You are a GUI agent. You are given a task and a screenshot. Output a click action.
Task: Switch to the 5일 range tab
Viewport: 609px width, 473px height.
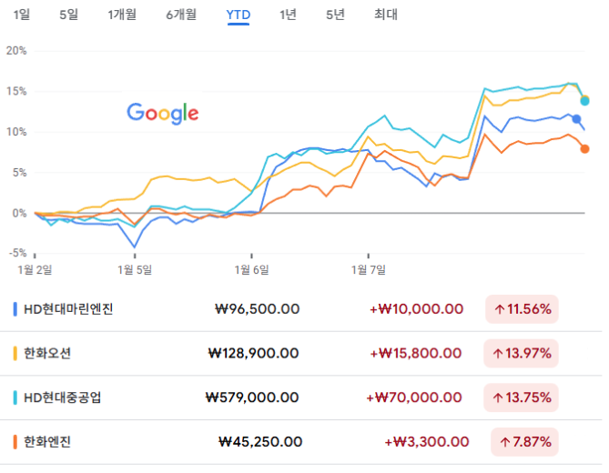68,15
